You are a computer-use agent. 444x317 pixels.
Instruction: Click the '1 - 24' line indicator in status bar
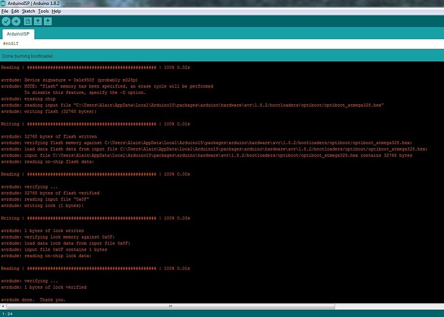coord(8,314)
